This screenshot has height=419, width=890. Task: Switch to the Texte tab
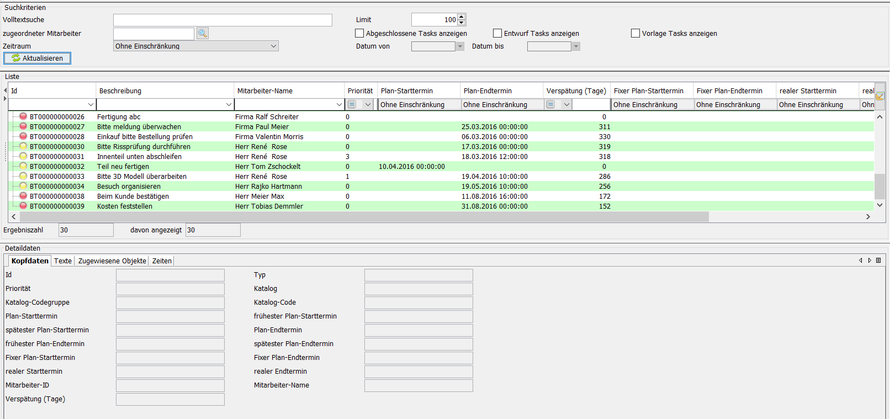pos(63,261)
